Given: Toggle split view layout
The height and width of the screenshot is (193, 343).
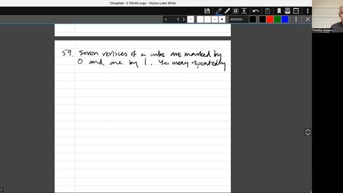Looking at the screenshot, I should [x=296, y=11].
